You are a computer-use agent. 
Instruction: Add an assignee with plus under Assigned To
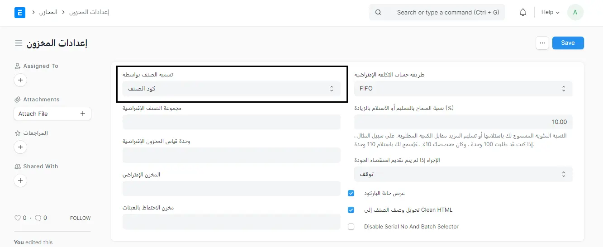click(x=20, y=81)
